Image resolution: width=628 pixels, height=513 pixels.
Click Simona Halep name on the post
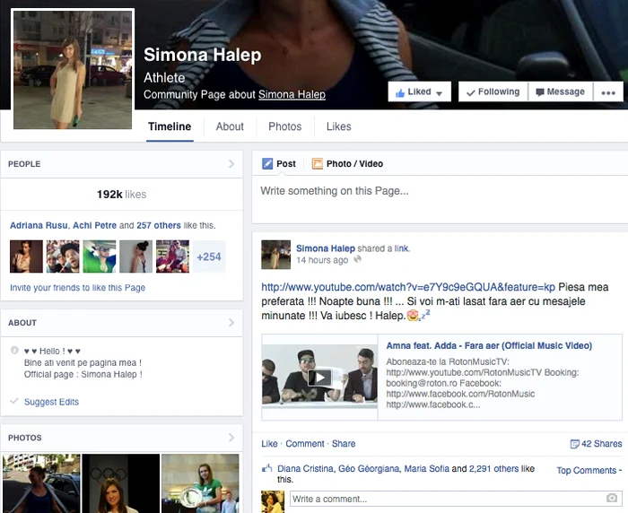(x=326, y=248)
